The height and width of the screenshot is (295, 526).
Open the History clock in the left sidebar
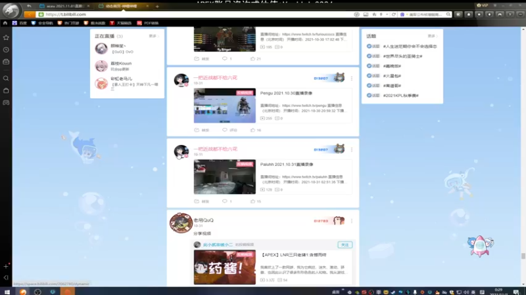click(6, 50)
